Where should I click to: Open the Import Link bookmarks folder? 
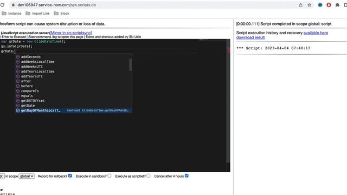pos(37,14)
